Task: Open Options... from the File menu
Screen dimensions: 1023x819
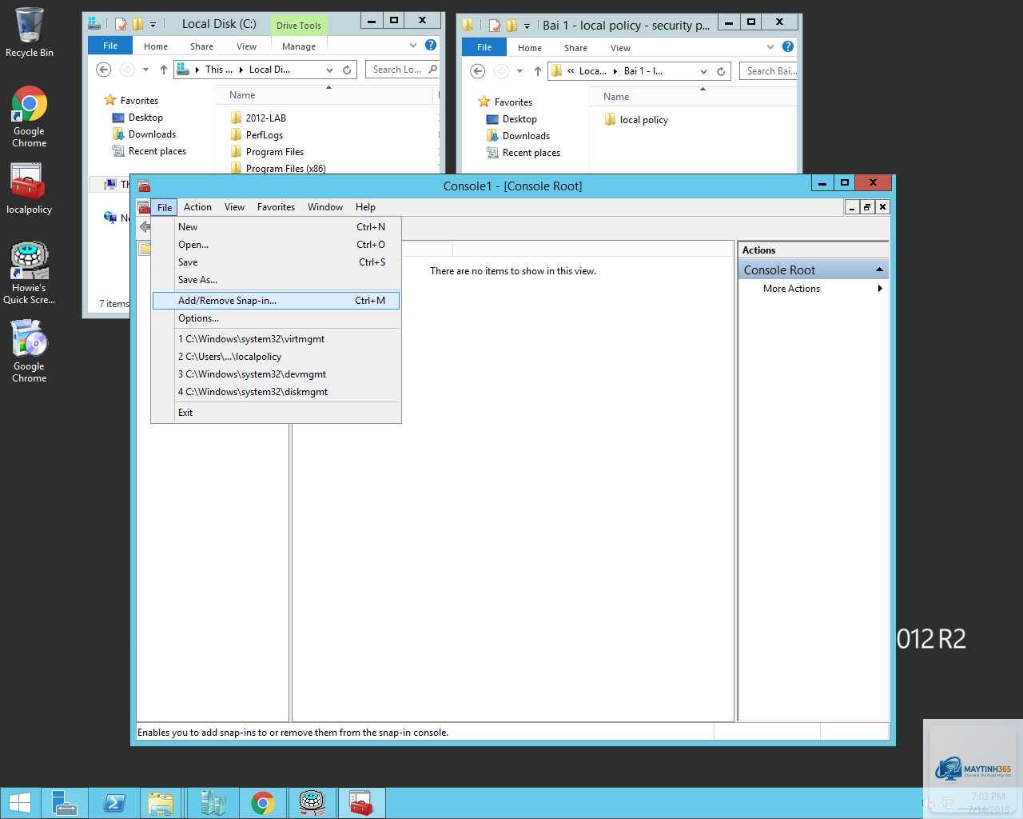Action: coord(276,318)
